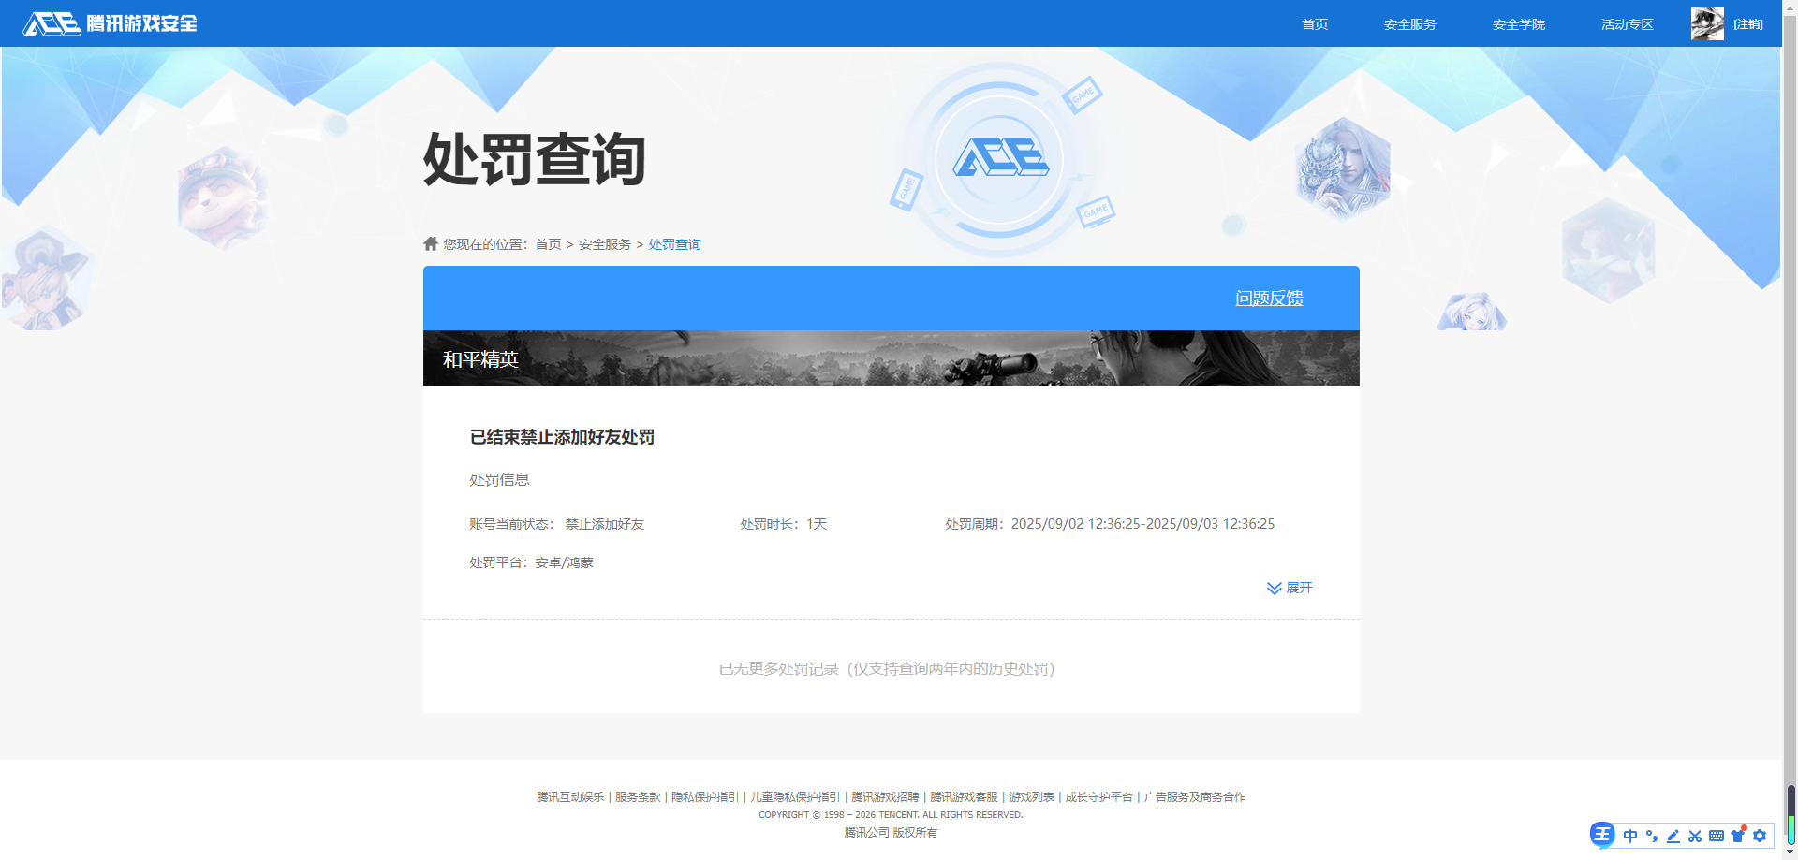This screenshot has height=860, width=1798.
Task: Go to 安全服务 in the breadcrumb
Action: pos(605,244)
